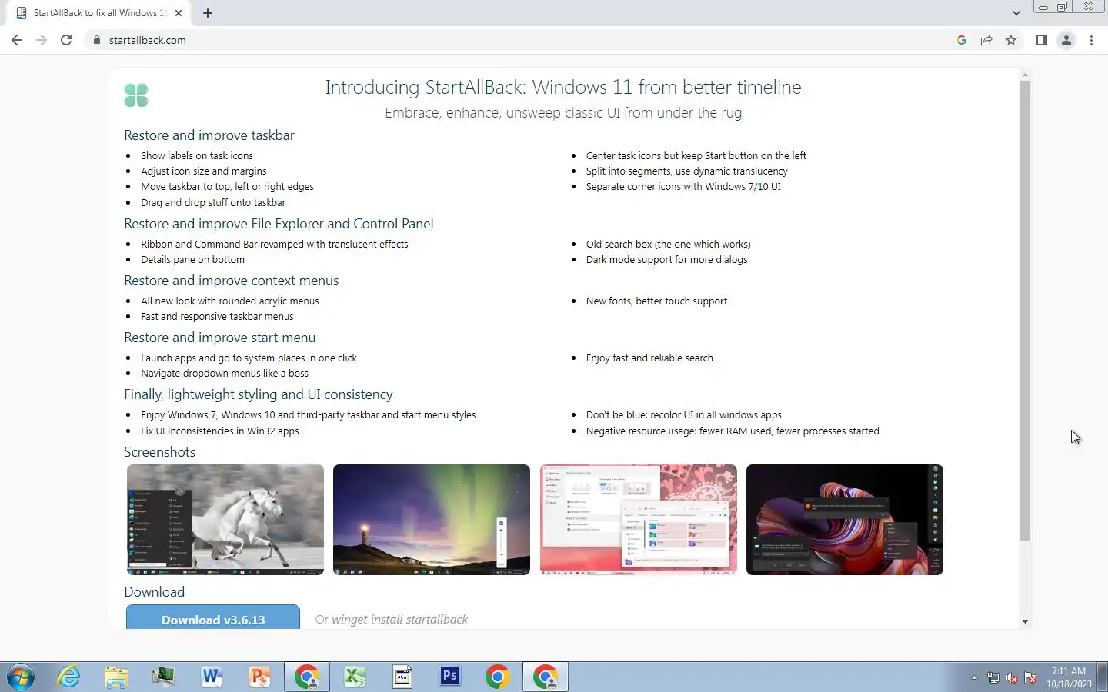Screen dimensions: 1108x692
Task: Open the green monitor app on taskbar
Action: pos(164,677)
